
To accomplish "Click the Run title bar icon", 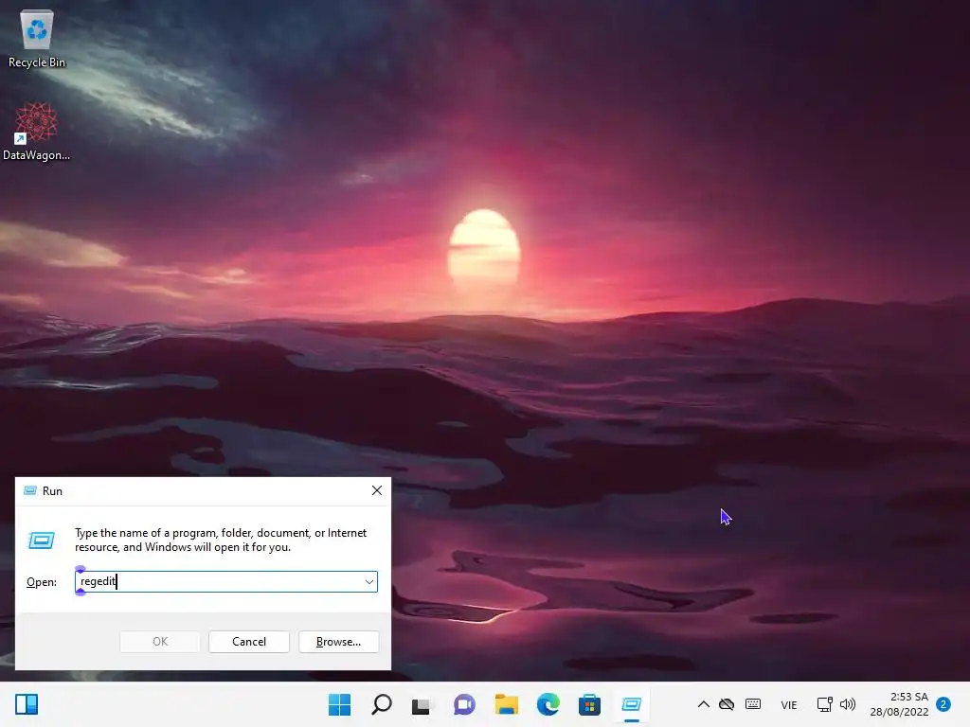I will click(29, 490).
